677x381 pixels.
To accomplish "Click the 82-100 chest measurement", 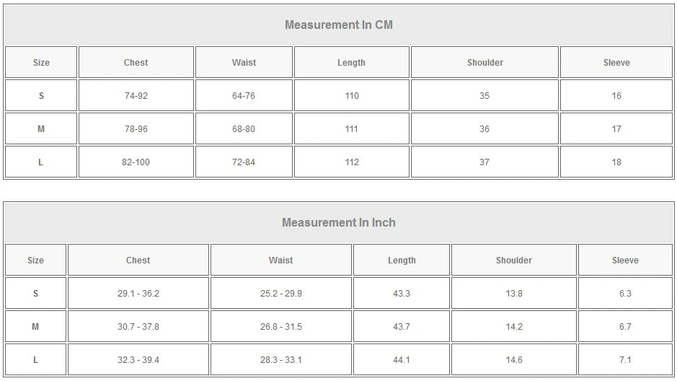I will (x=136, y=162).
